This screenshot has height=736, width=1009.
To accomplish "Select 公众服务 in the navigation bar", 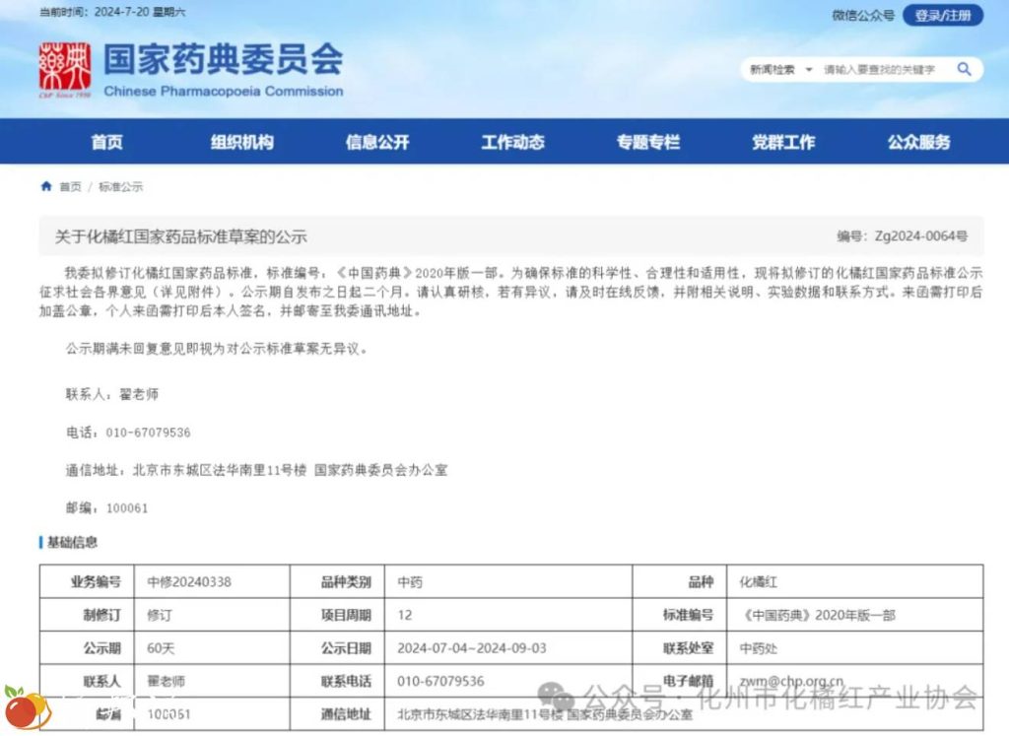I will 918,142.
